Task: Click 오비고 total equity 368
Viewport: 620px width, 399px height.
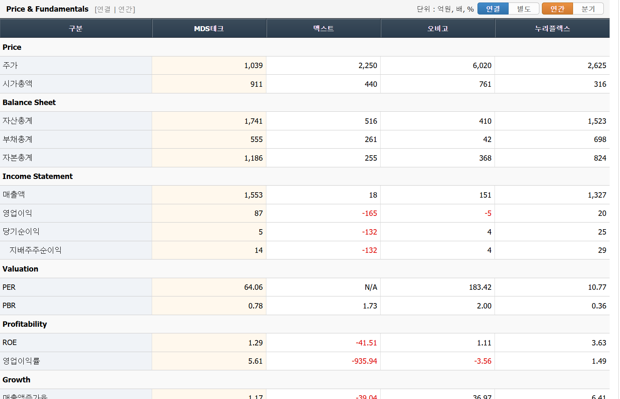Action: [485, 158]
